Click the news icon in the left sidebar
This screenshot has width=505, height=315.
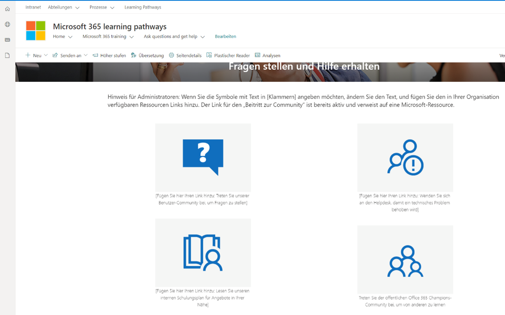click(x=7, y=39)
